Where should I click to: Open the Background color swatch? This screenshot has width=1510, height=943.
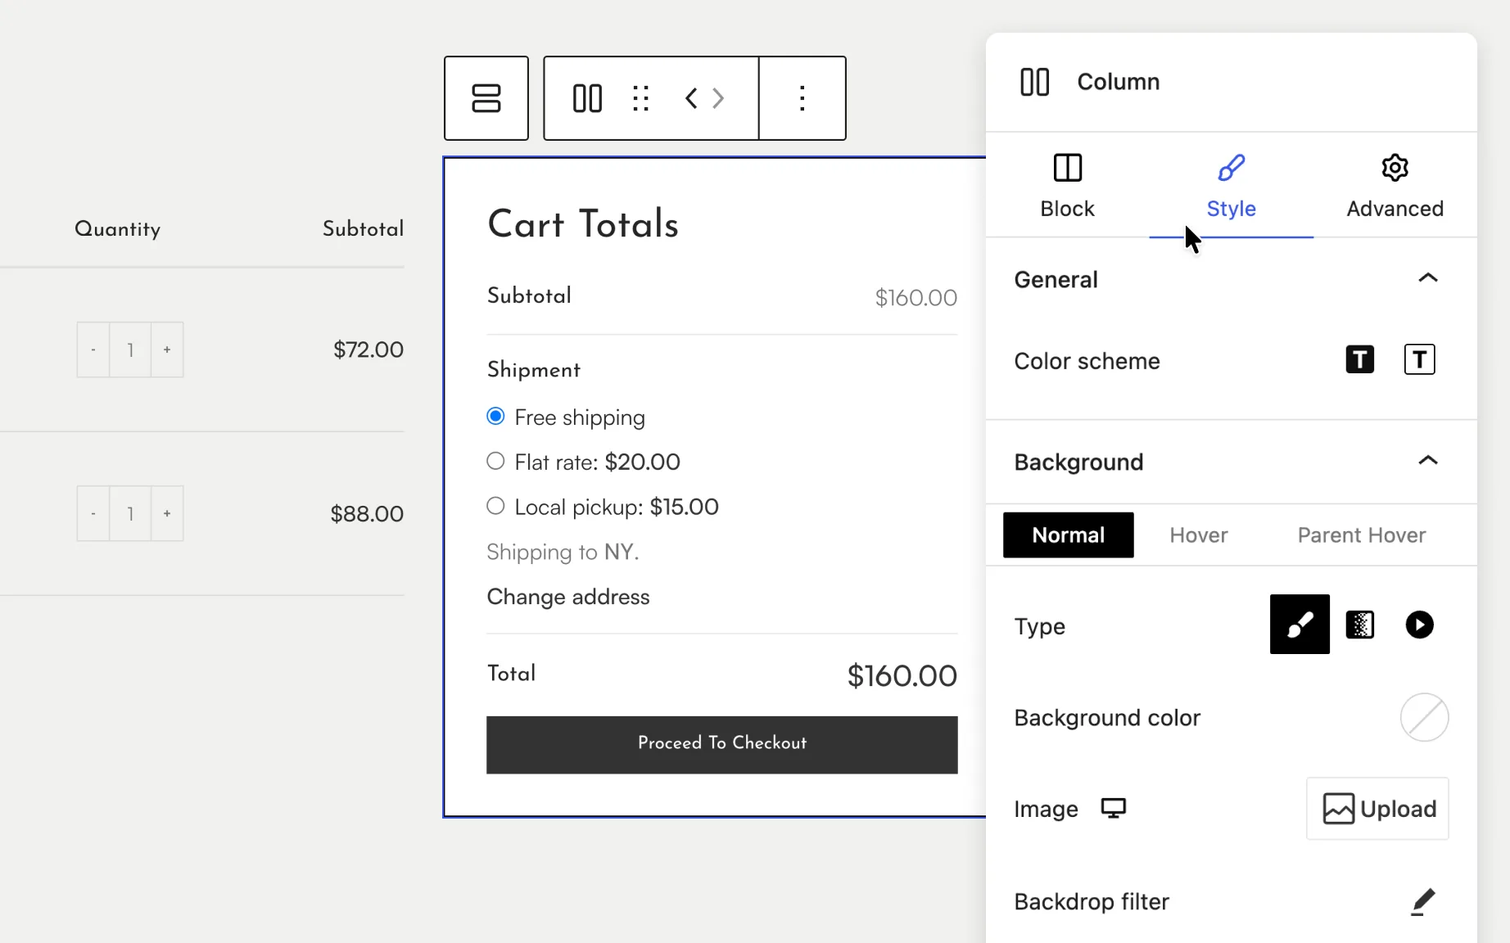pyautogui.click(x=1425, y=718)
